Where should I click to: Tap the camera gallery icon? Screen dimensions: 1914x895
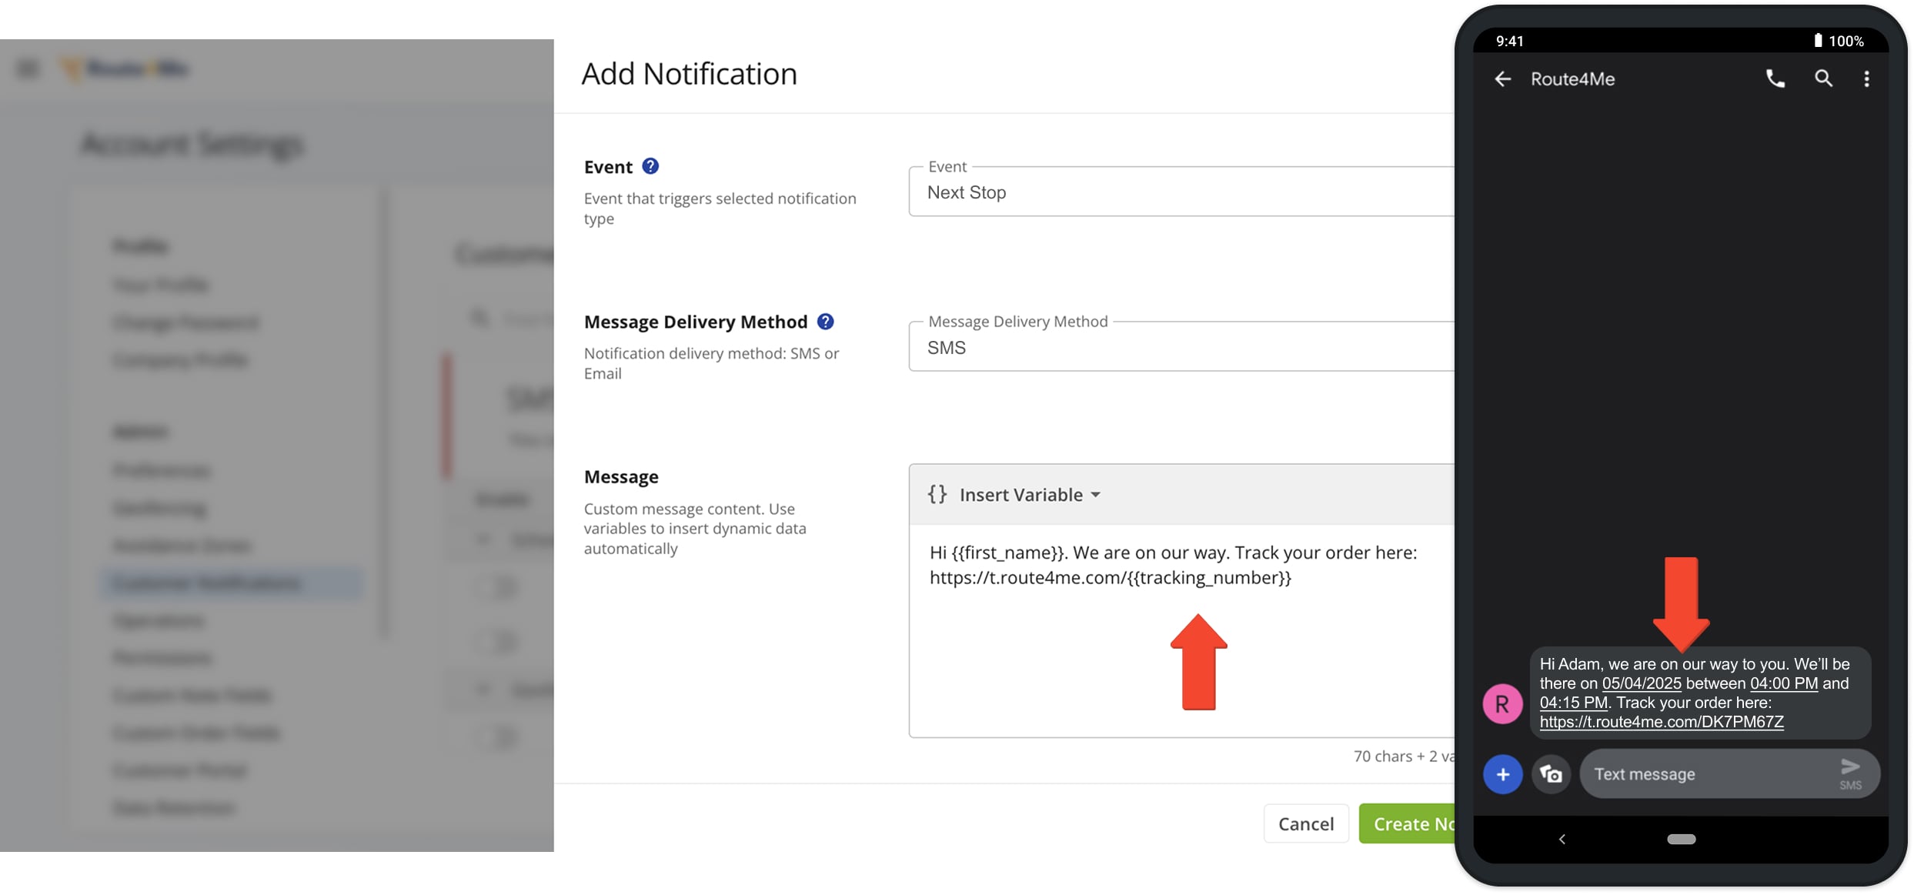(x=1551, y=774)
